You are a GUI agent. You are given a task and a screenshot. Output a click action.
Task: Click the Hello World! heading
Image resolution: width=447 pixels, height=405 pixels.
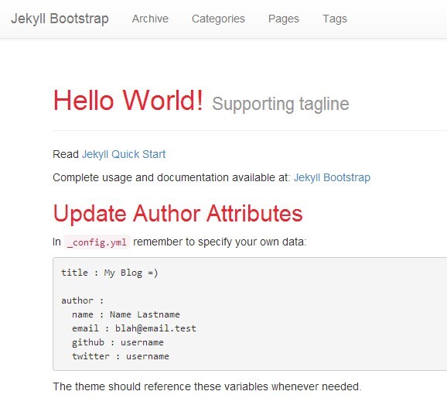(x=128, y=100)
